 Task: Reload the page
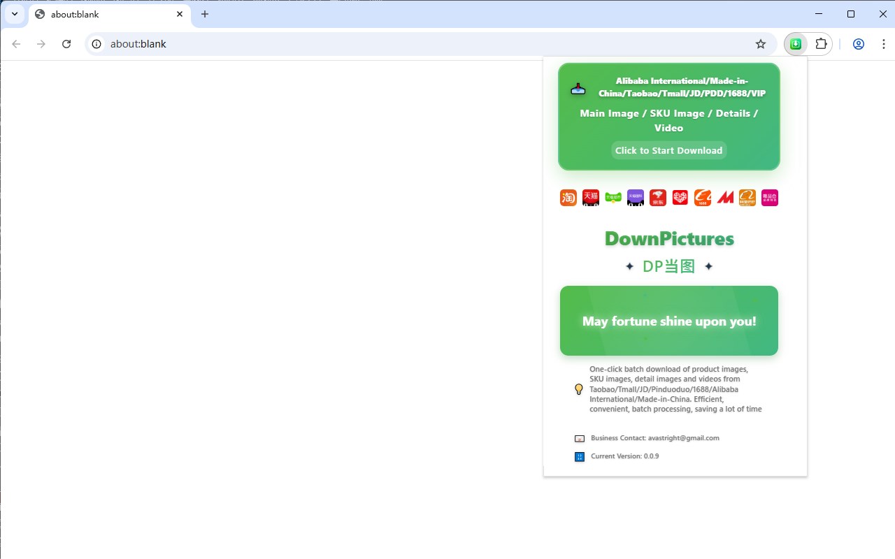pos(66,44)
